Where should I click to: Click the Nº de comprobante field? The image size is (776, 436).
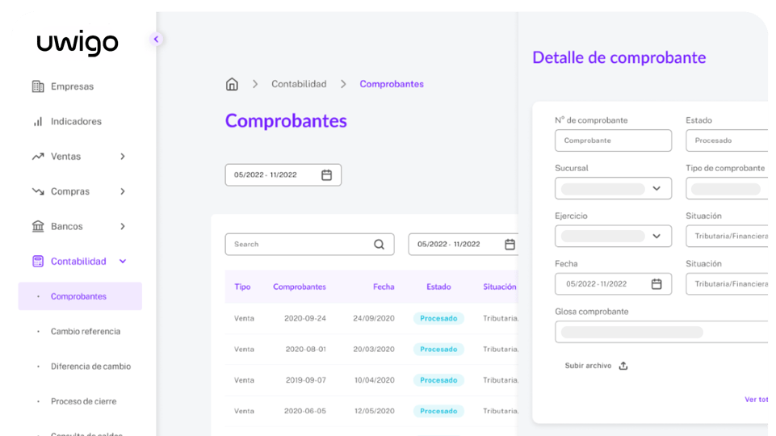613,140
